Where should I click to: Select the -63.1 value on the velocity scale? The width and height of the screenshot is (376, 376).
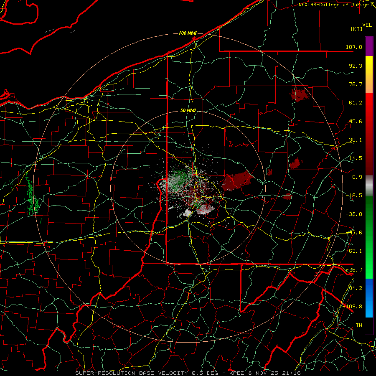(354, 251)
